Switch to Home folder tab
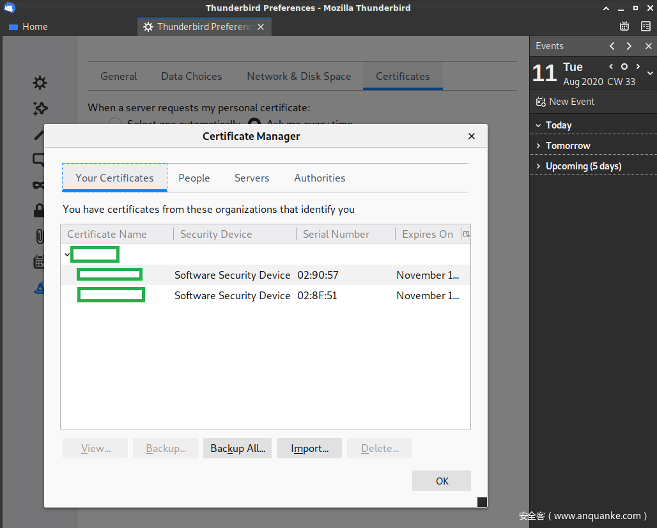The height and width of the screenshot is (528, 657). (28, 27)
